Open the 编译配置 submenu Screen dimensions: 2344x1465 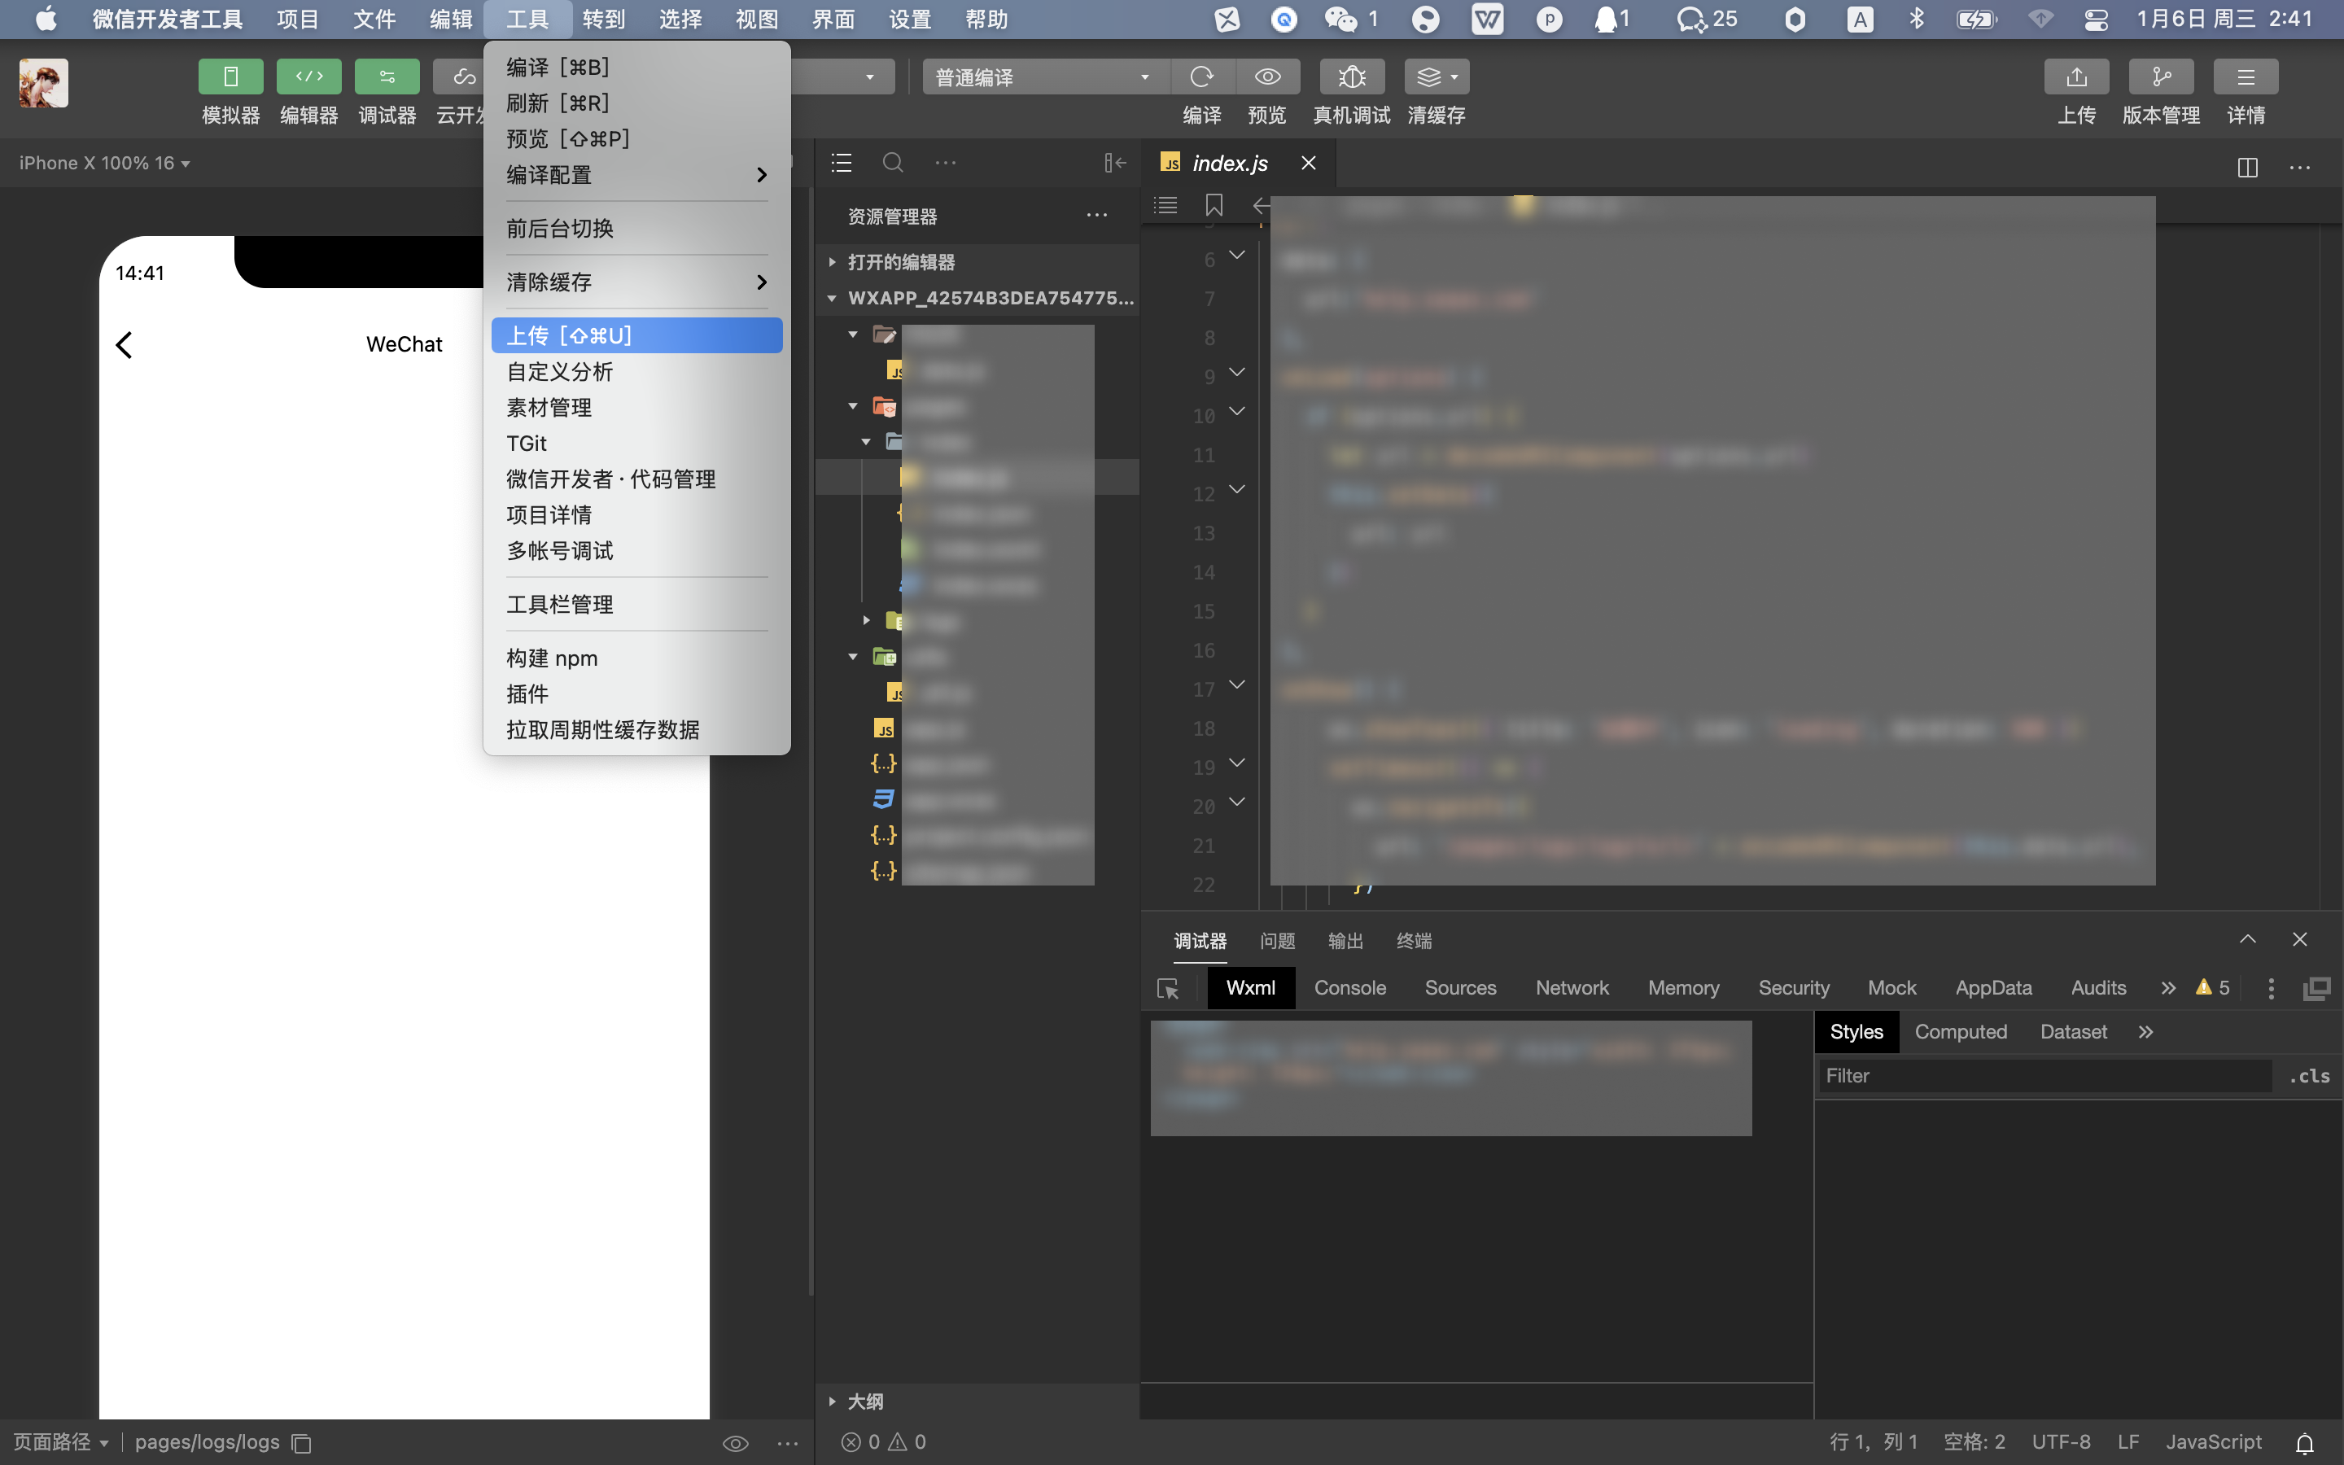coord(636,174)
